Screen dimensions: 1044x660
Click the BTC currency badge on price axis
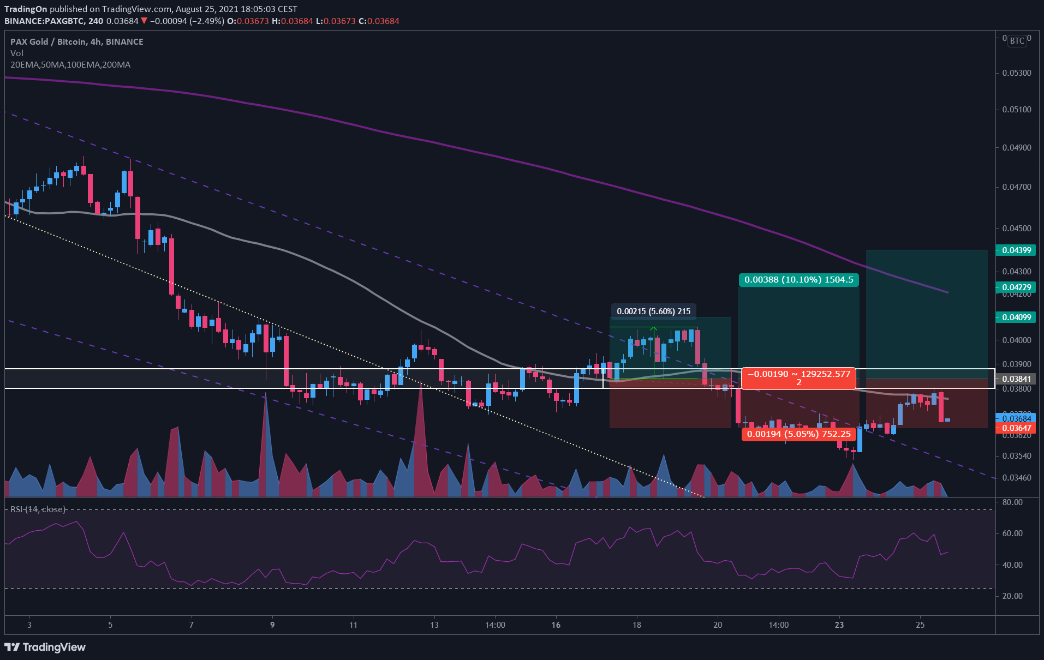click(x=1017, y=41)
